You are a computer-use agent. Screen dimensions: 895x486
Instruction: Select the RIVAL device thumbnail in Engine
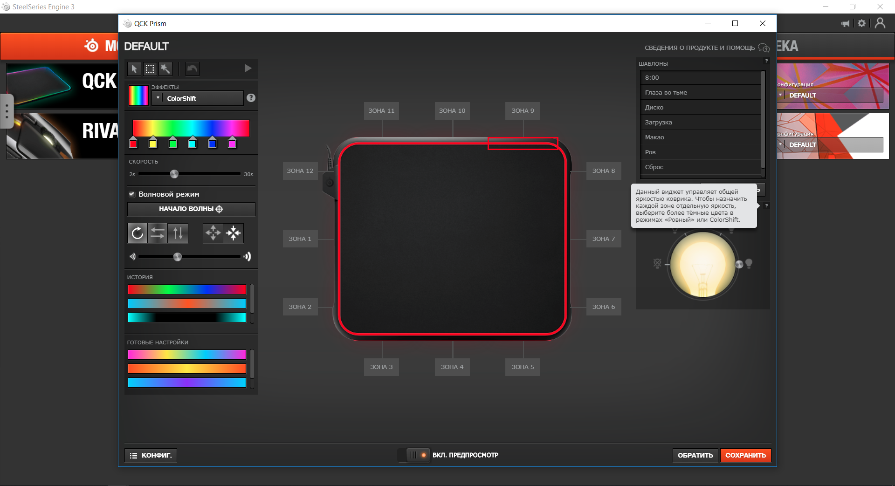62,136
